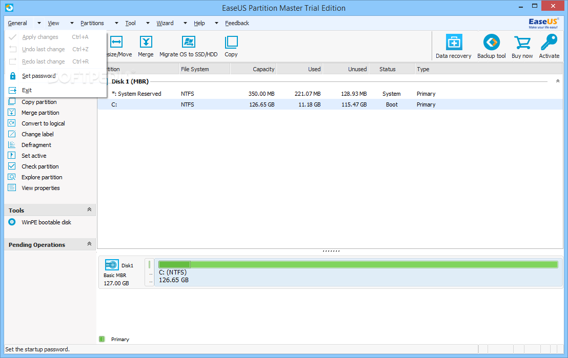Open the Help menu dropdown arrow

(x=216, y=23)
